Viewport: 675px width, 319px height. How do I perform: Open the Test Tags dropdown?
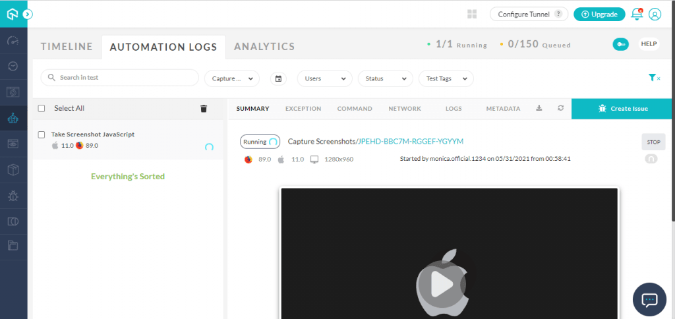tap(446, 79)
